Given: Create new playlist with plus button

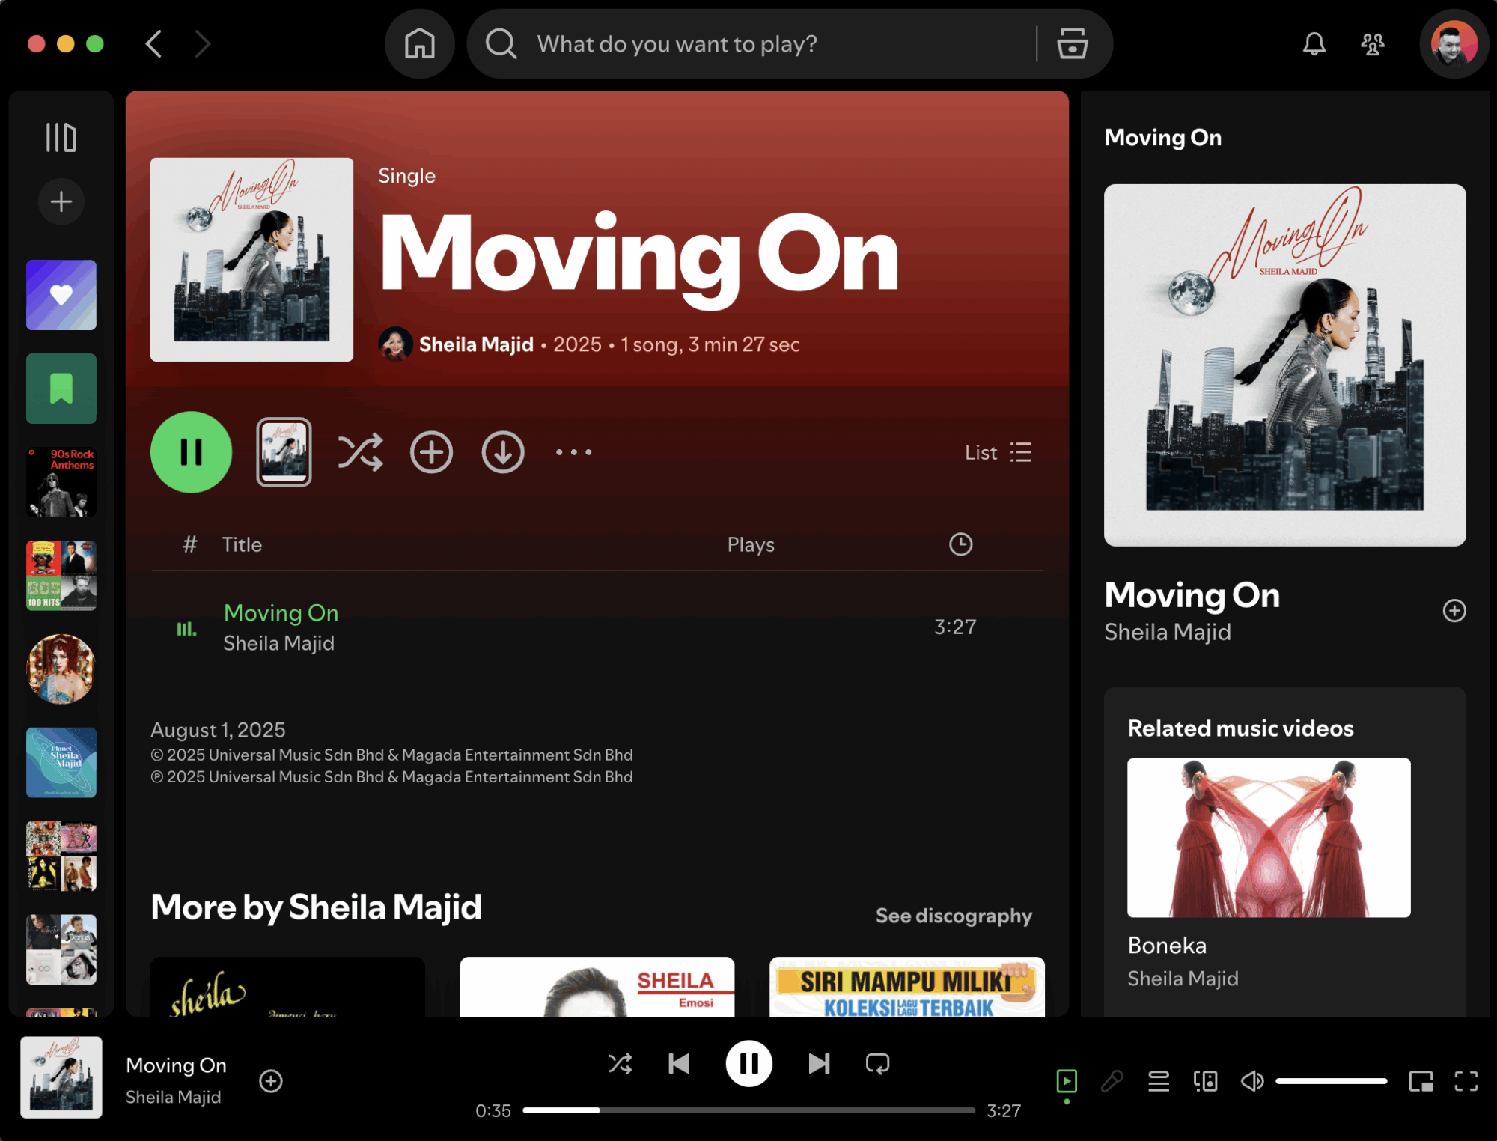Looking at the screenshot, I should pos(61,201).
